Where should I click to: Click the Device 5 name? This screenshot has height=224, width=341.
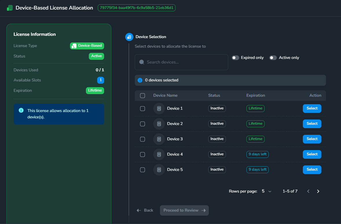tap(175, 170)
